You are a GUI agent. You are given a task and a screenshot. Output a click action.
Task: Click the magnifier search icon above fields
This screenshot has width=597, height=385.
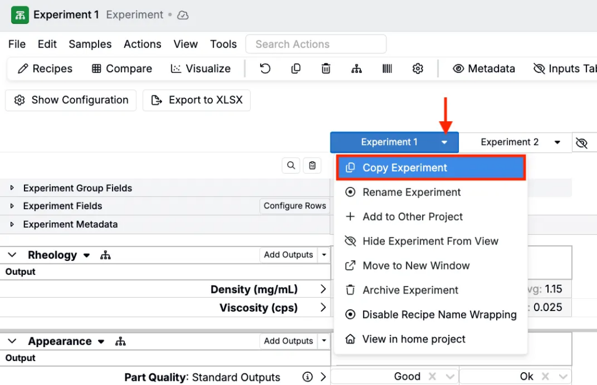(x=291, y=166)
